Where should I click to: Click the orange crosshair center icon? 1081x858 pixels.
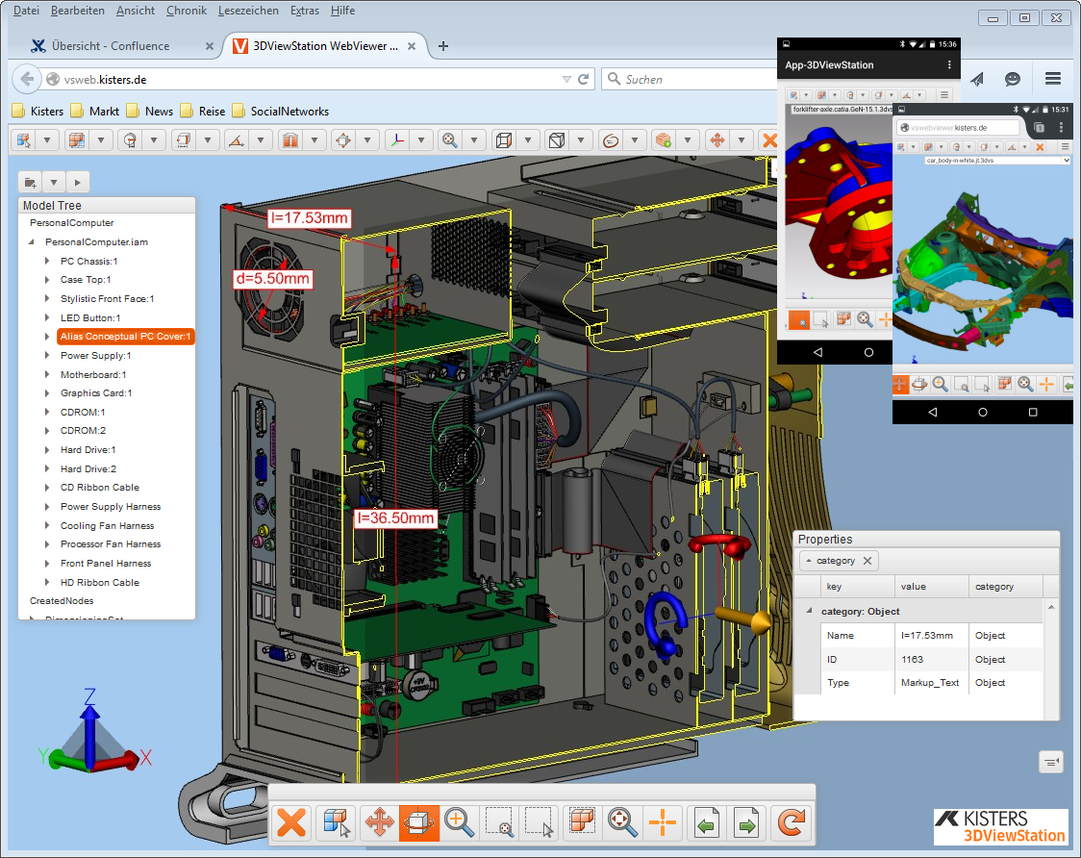point(662,823)
